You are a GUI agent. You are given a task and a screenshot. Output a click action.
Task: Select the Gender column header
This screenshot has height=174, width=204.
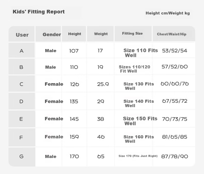pos(52,34)
